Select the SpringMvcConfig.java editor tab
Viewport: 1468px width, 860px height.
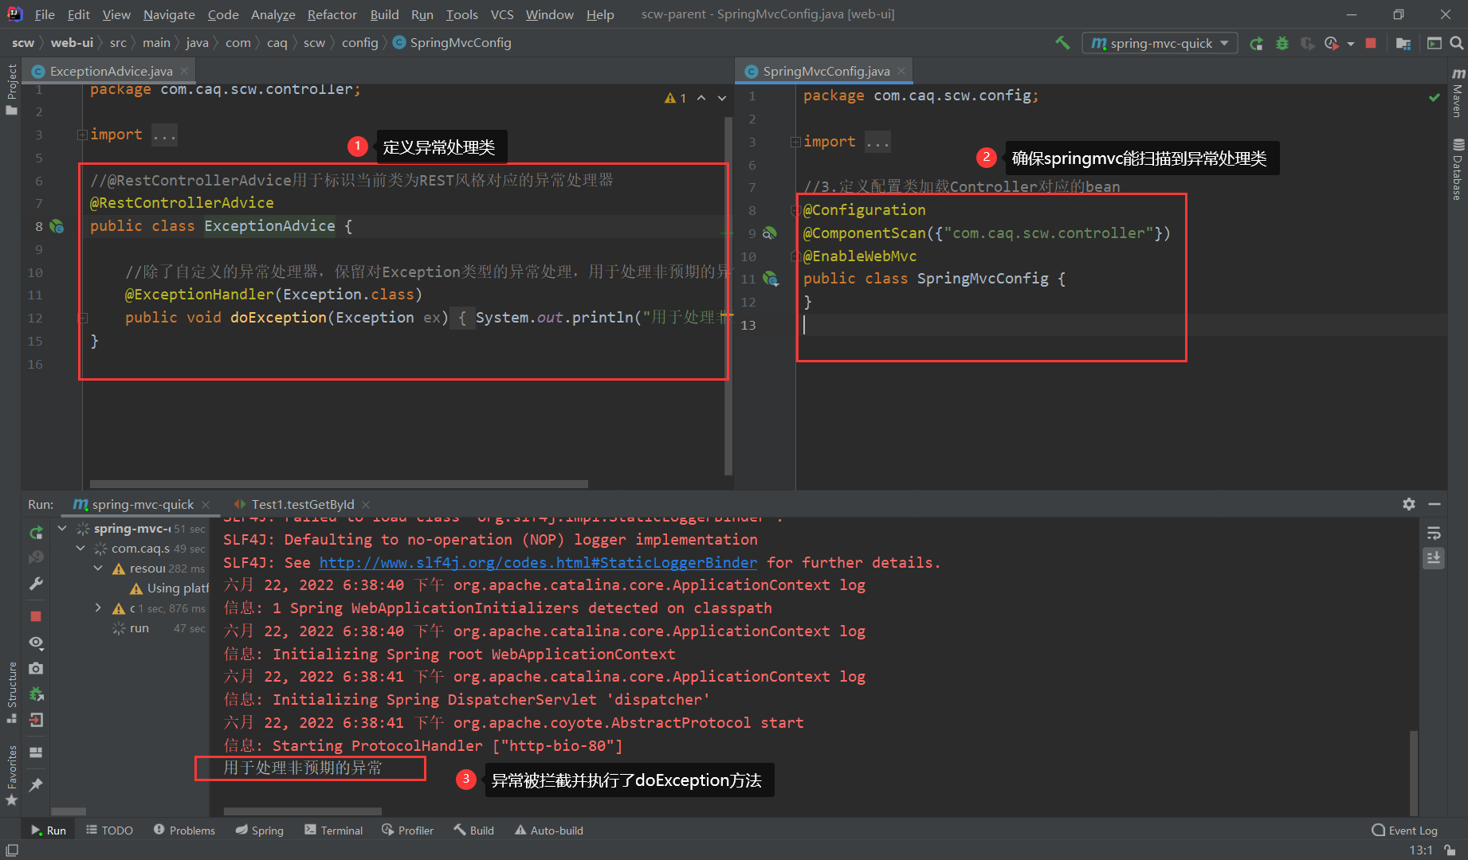(826, 71)
